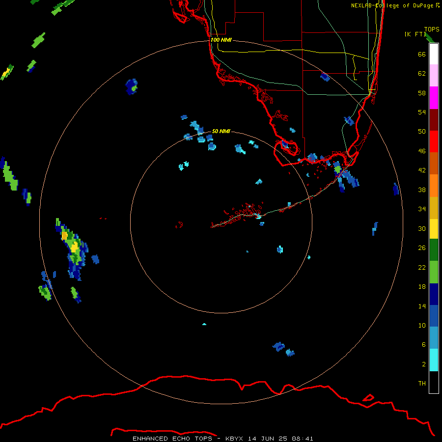Click the light green legend swatch near 22
This screenshot has height=442, width=442.
click(434, 272)
